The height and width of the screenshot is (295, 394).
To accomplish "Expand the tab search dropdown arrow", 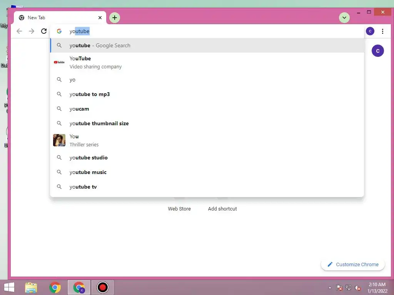I will (x=344, y=18).
